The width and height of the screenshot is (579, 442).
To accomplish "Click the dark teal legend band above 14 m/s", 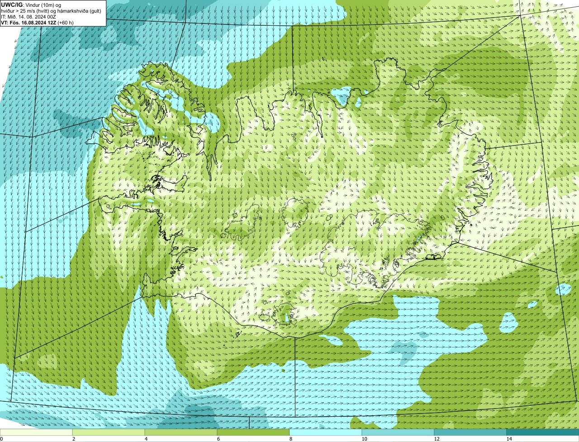I will [x=543, y=432].
